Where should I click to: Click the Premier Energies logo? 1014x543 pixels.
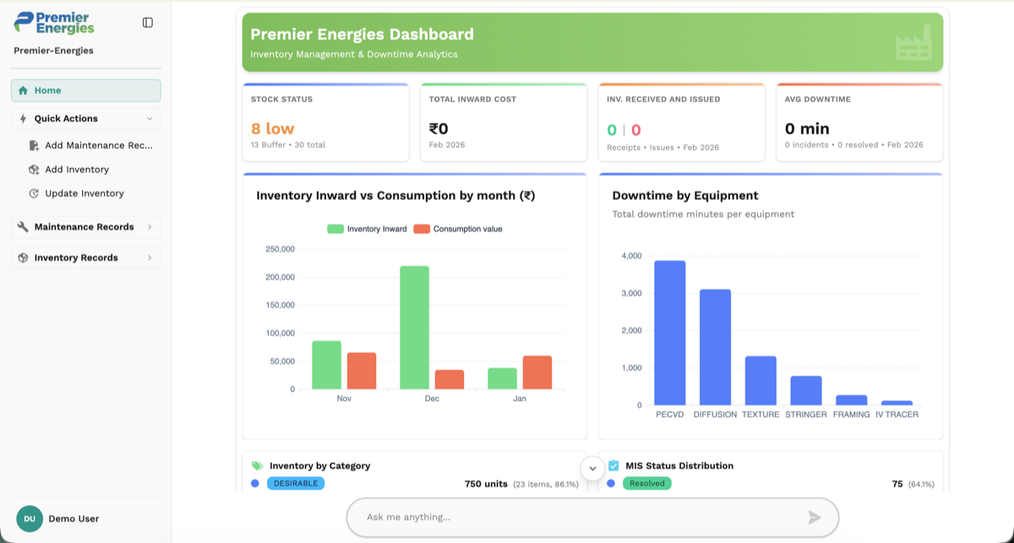(x=54, y=23)
